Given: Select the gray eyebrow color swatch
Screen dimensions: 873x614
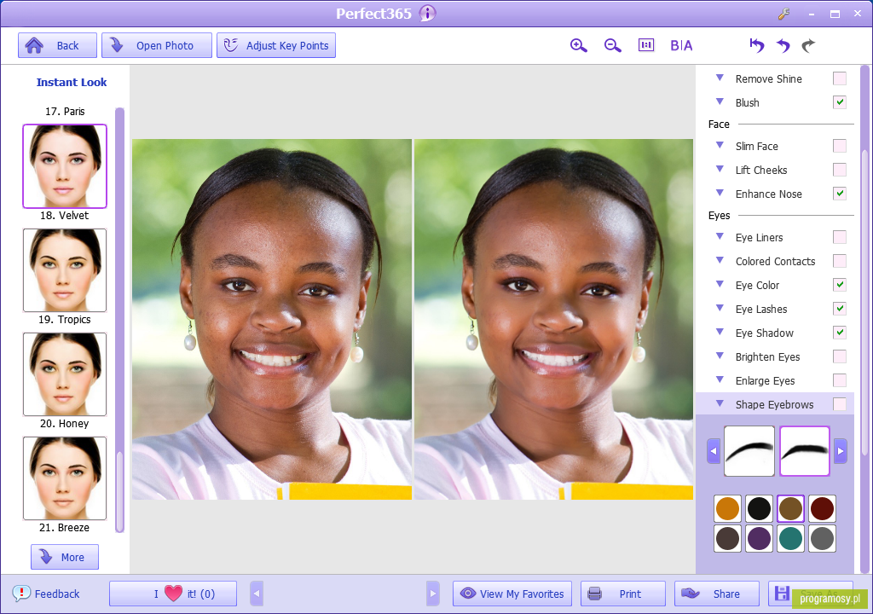Looking at the screenshot, I should 823,539.
